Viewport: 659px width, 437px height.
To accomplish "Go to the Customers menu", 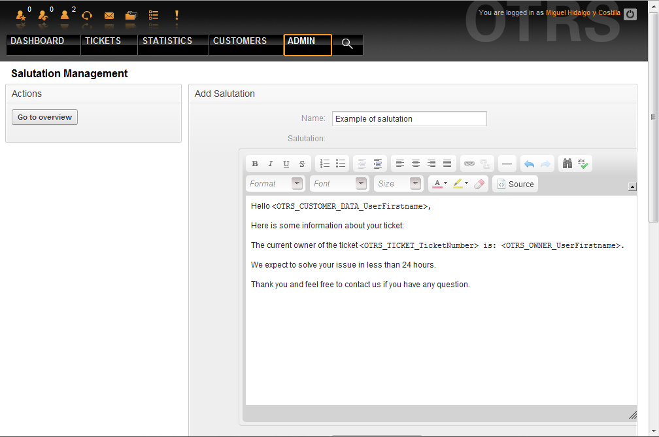I will tap(240, 41).
